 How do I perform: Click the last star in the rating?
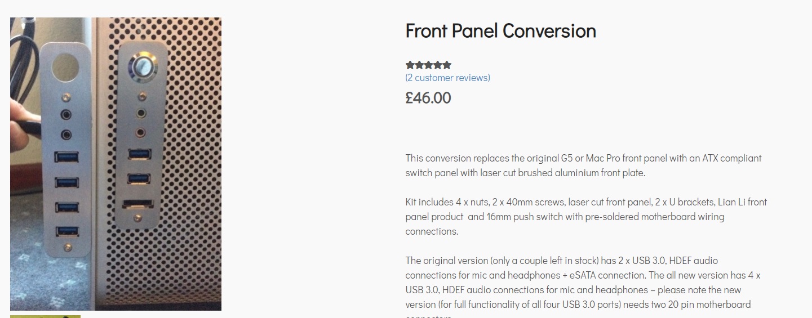(447, 65)
